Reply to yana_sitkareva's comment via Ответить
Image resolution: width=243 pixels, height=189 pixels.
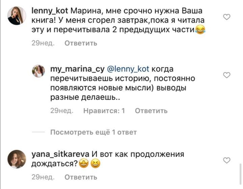click(81, 176)
